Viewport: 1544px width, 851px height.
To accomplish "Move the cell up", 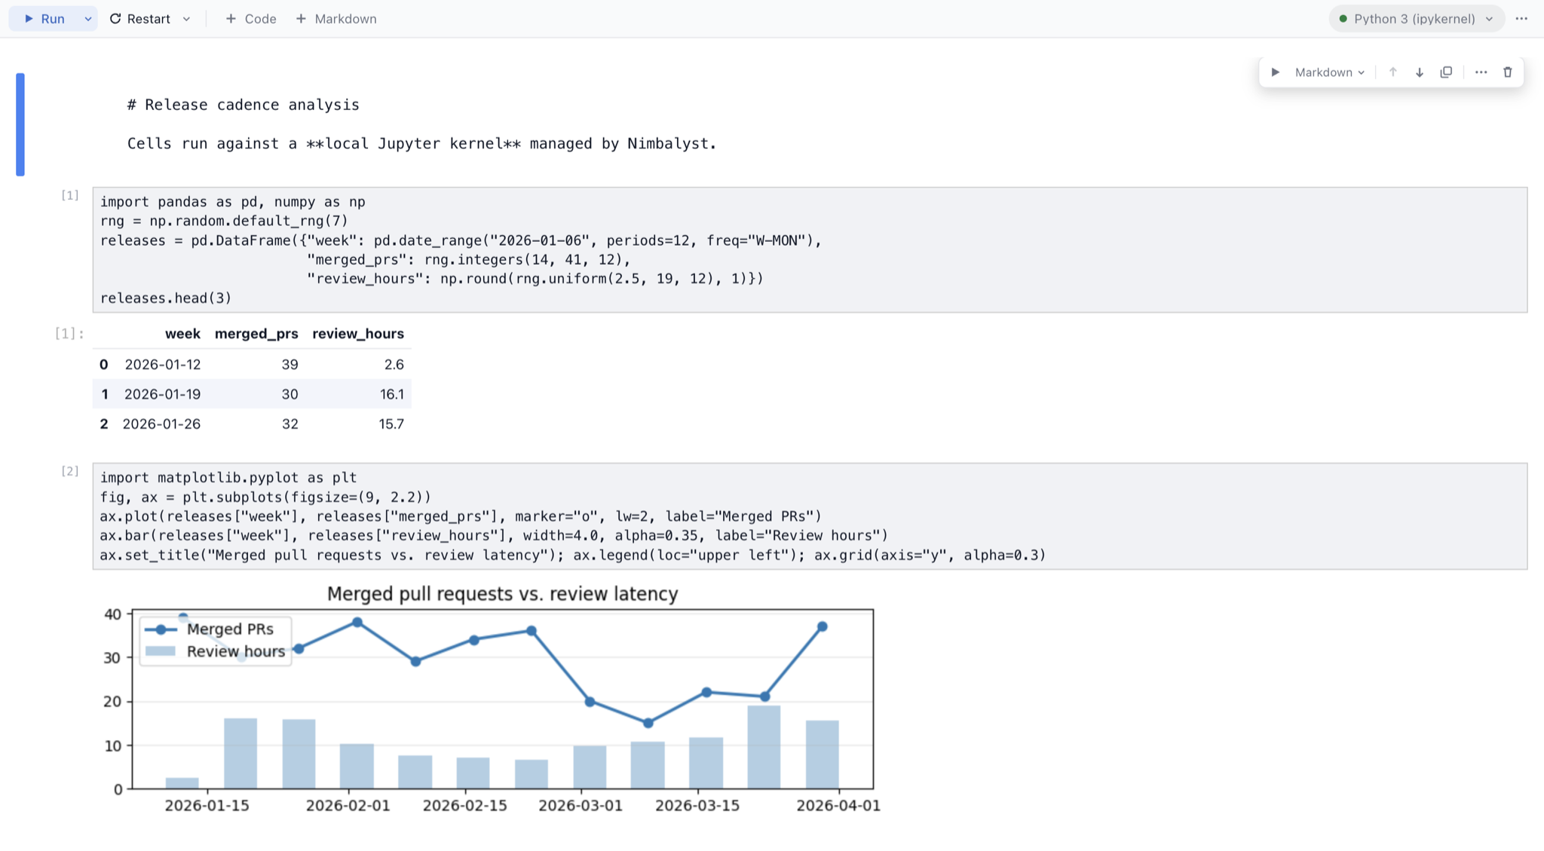I will coord(1392,72).
